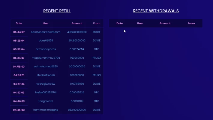
Task: Click user feyfey0802581761
Action: [46, 92]
